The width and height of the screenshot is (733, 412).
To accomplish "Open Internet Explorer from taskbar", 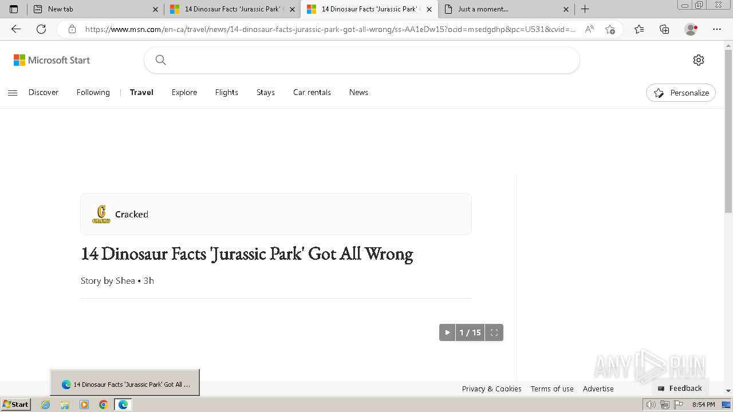I will pyautogui.click(x=46, y=405).
